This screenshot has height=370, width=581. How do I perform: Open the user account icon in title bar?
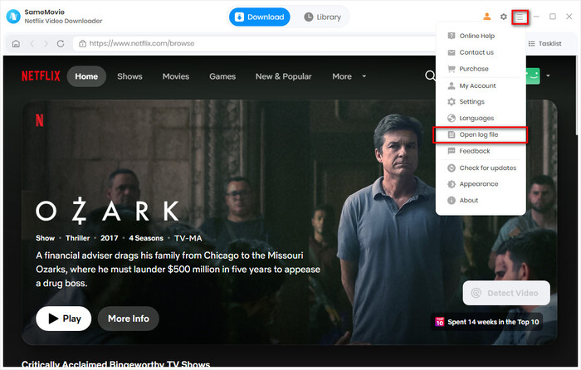[x=487, y=17]
